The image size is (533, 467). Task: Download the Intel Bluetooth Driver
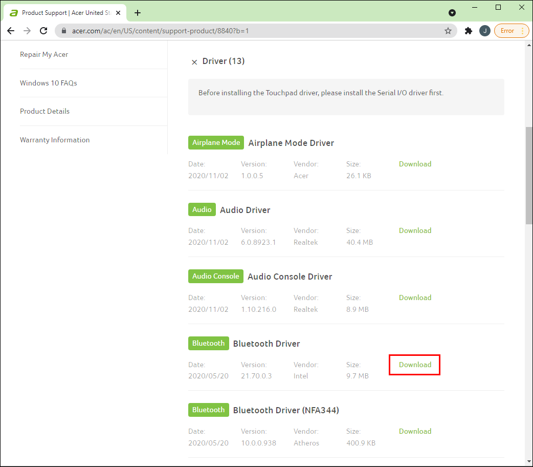point(415,365)
